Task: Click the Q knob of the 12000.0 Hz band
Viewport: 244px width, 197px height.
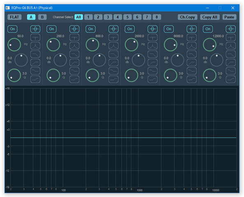Action: click(209, 75)
